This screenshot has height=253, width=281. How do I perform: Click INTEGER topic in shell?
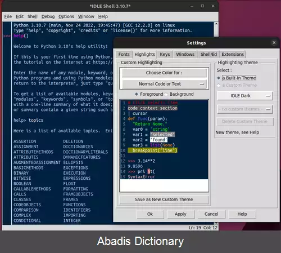point(72,220)
